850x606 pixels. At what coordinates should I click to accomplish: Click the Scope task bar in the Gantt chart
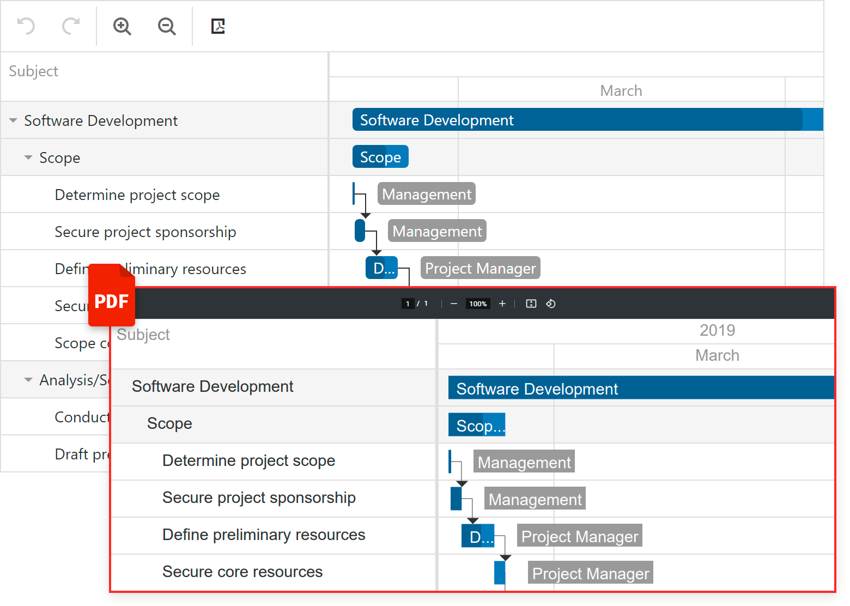click(380, 156)
